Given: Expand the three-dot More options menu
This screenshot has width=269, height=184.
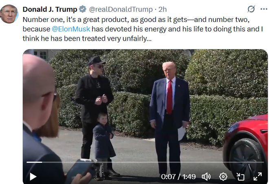Looking at the screenshot, I should point(264,9).
